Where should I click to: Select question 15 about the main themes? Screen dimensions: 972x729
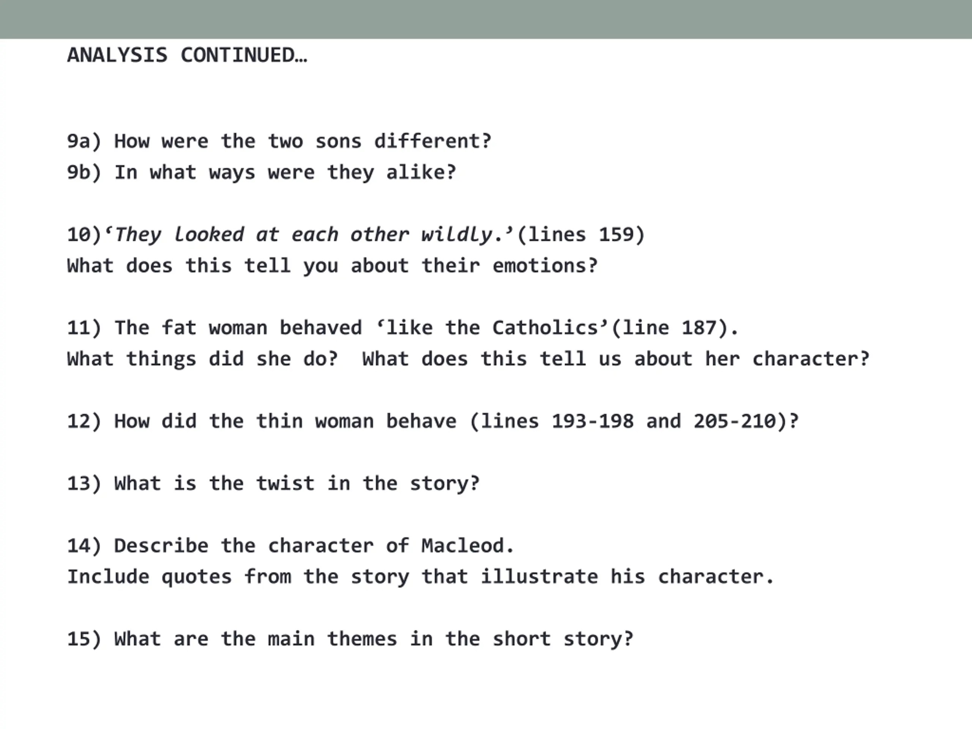coord(350,639)
